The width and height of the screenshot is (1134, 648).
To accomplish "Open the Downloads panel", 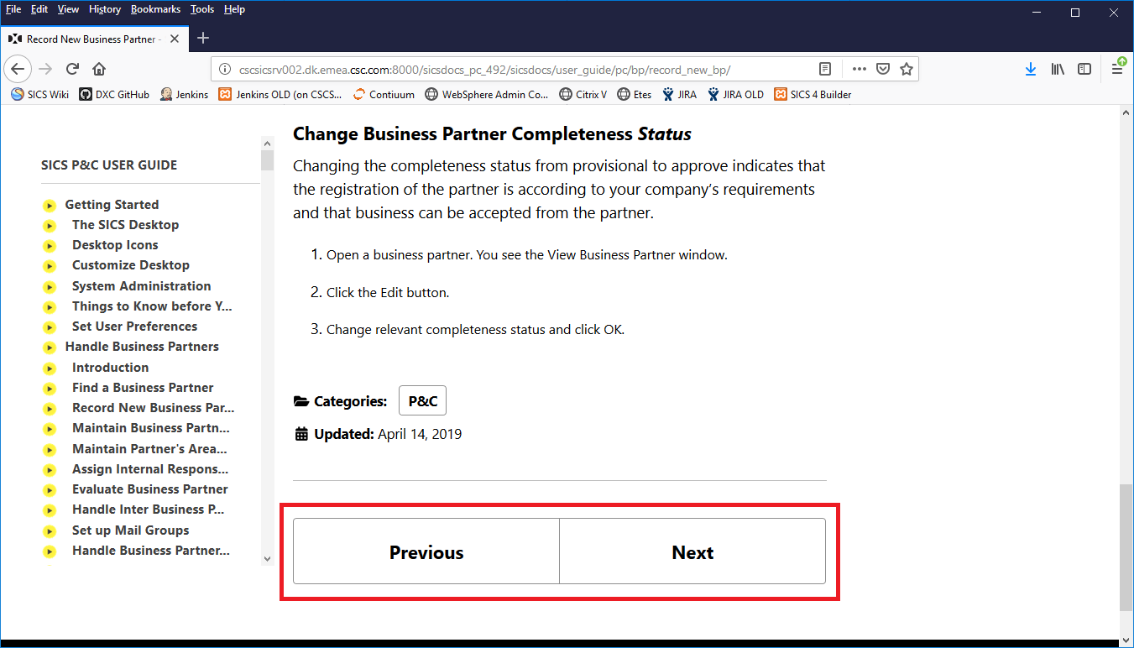I will [x=1031, y=69].
